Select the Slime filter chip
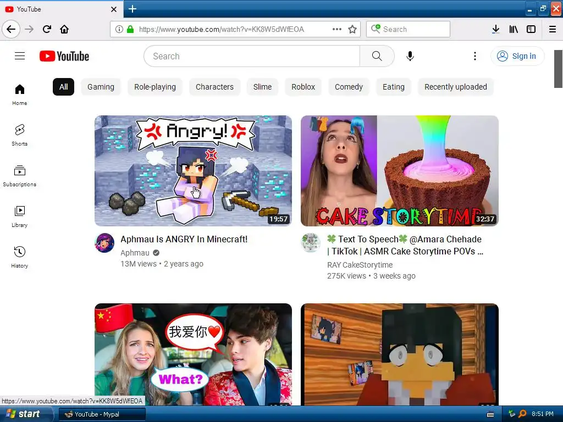Screen dimensions: 563x422 click(x=262, y=87)
